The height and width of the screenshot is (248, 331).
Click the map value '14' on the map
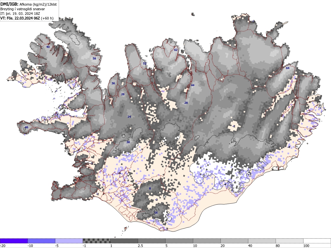point(129,117)
